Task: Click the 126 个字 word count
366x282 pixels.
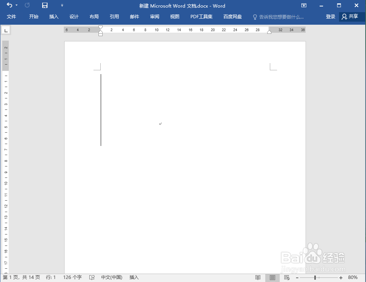Action: (72, 277)
